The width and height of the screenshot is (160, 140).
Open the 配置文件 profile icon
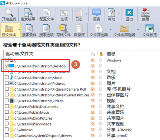[47, 14]
